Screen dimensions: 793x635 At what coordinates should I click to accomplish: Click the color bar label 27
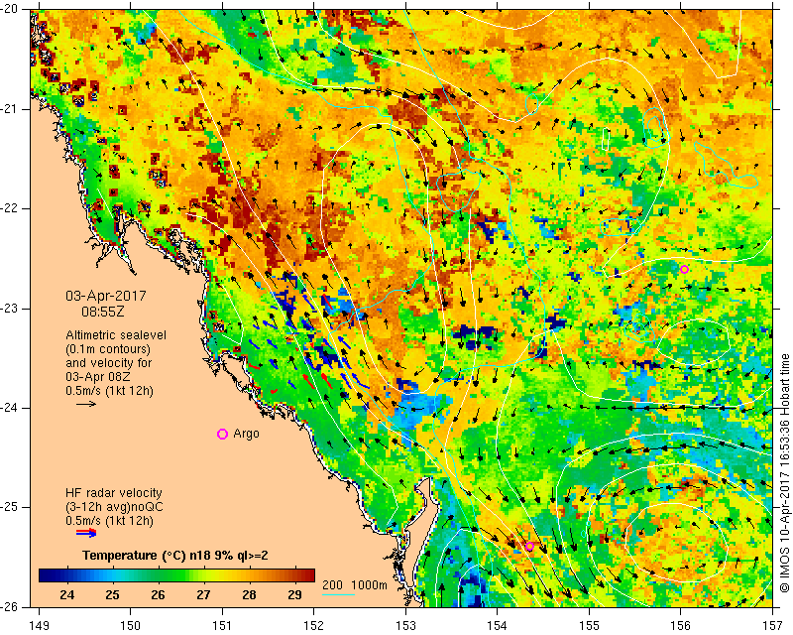(x=203, y=595)
